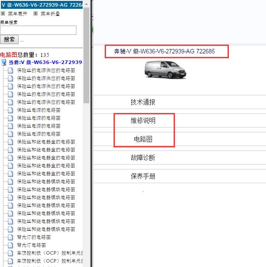This screenshot has width=266, height=267.
Task: Open the first 保险丝和继电器模块电路图 entry
Action: pos(46,181)
